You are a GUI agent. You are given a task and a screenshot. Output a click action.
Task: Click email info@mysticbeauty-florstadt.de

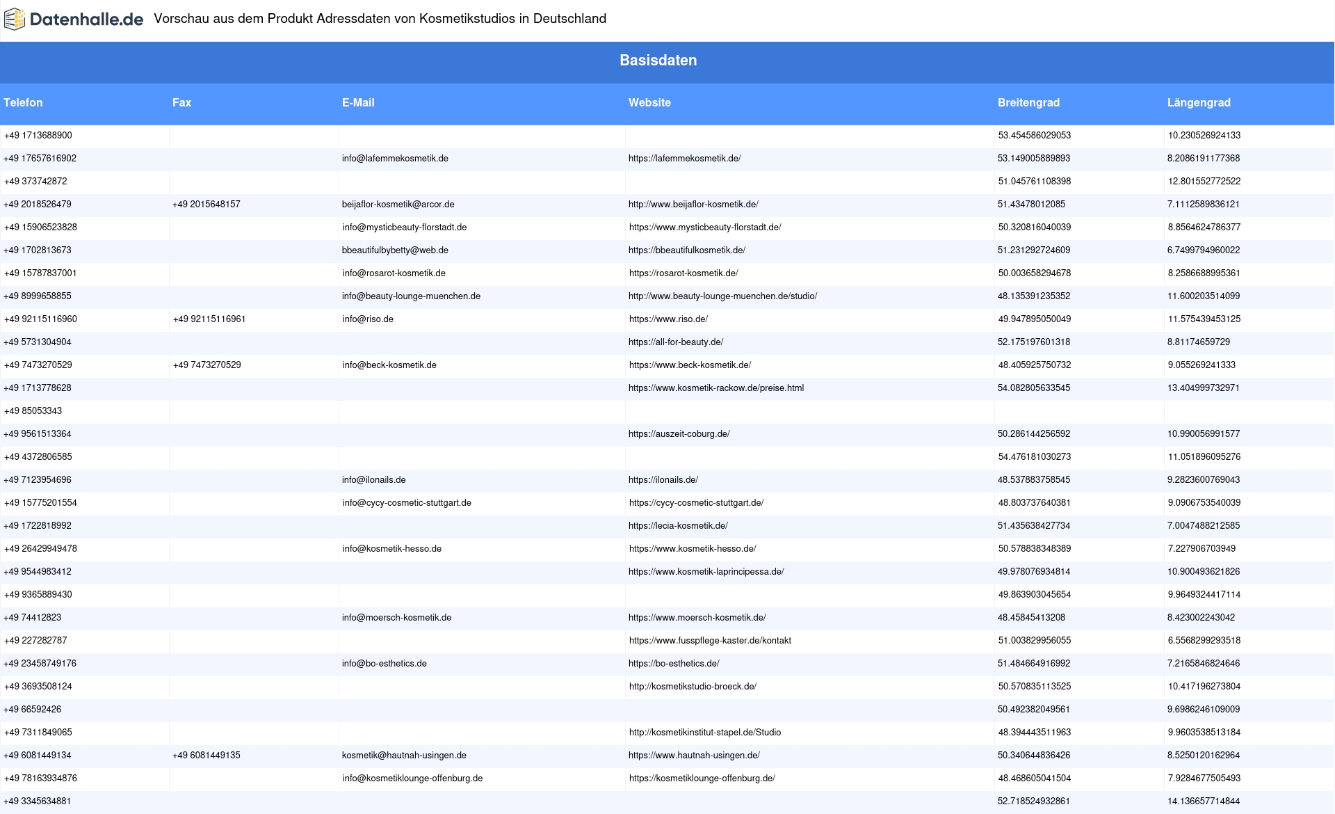405,228
